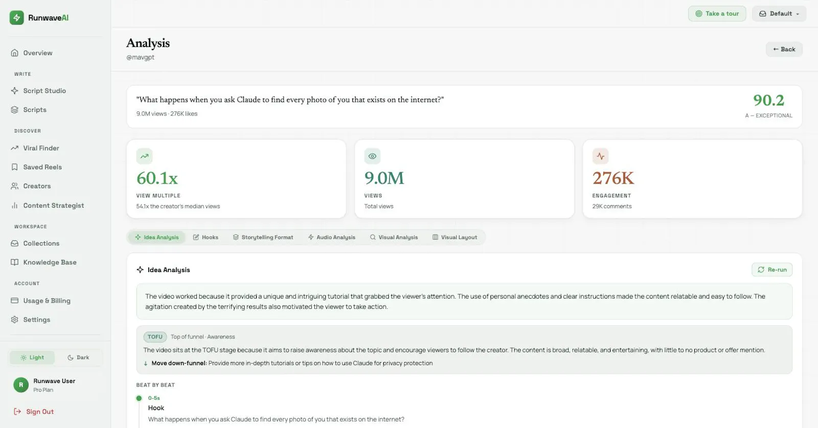This screenshot has width=818, height=428.
Task: Click the TOFU funnel badge
Action: [x=155, y=337]
